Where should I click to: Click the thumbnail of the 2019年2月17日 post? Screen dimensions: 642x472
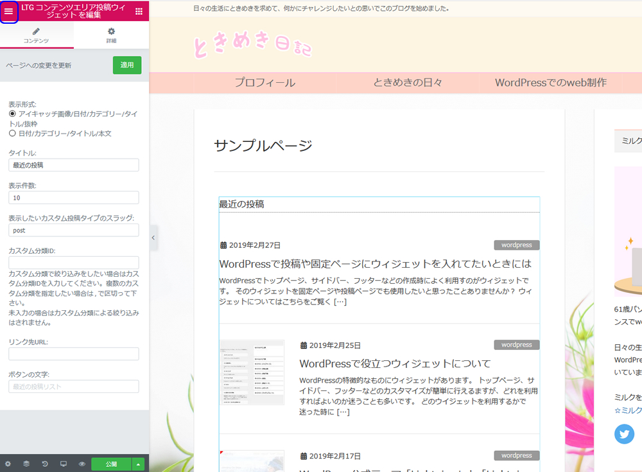pos(252,461)
